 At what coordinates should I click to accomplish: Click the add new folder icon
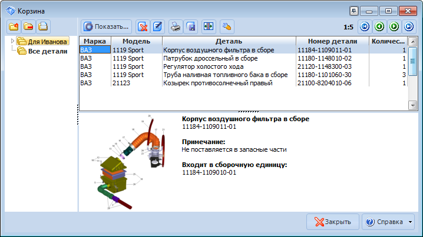(14, 26)
